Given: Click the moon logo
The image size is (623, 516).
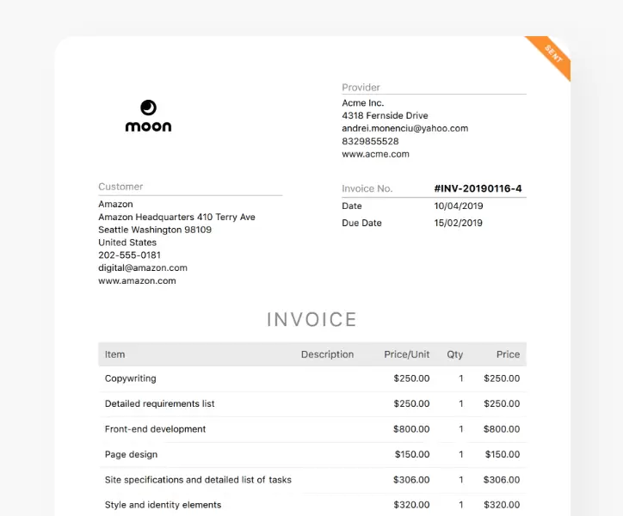Looking at the screenshot, I should pyautogui.click(x=148, y=115).
